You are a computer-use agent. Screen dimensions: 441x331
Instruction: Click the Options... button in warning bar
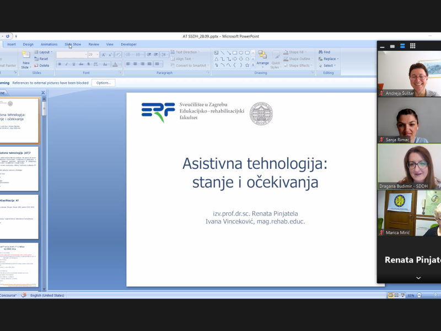pyautogui.click(x=103, y=83)
